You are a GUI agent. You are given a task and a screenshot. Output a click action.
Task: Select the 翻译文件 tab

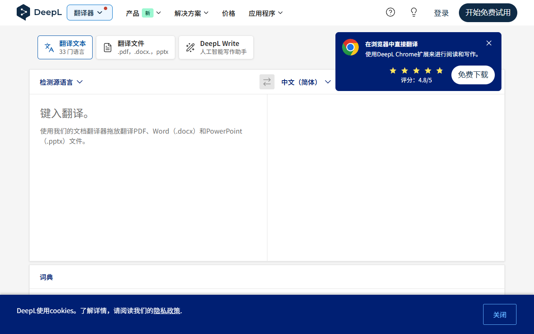coord(136,47)
